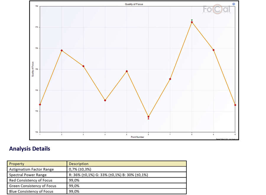Image resolution: width=266 pixels, height=195 pixels.
Task: Click the first data marker at point 1
Action: click(x=40, y=104)
